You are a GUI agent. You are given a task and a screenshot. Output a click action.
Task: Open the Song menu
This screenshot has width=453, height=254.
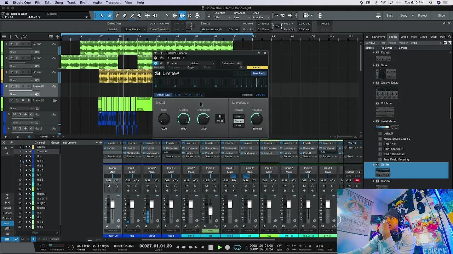tap(59, 2)
